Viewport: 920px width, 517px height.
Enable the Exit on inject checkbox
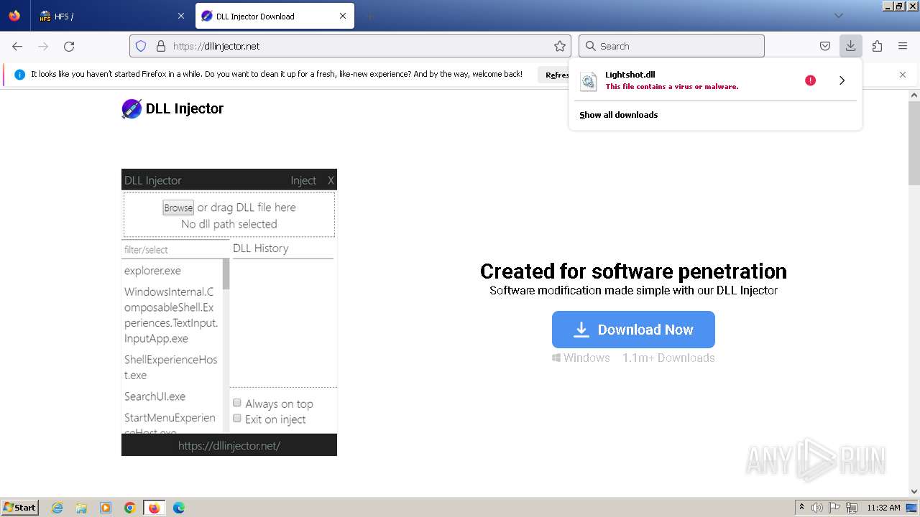click(236, 419)
